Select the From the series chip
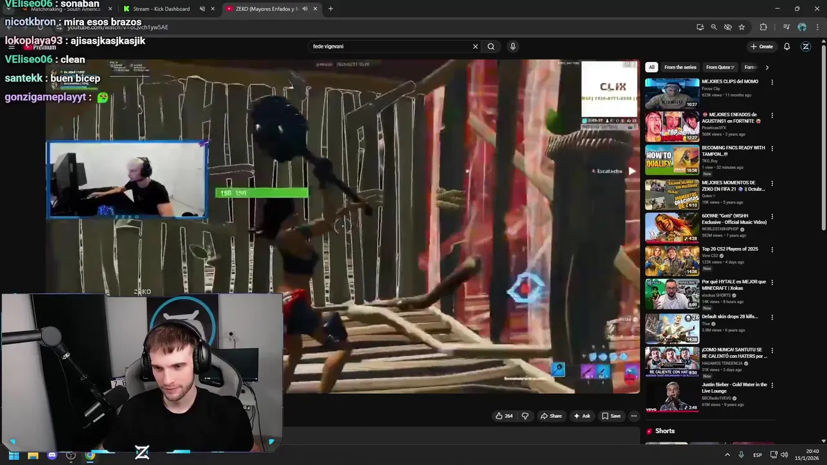 [680, 67]
